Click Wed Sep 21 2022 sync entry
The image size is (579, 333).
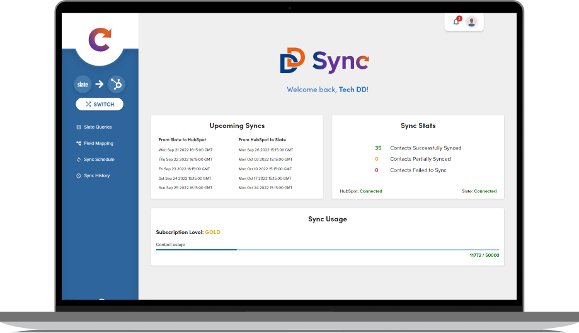pos(185,150)
